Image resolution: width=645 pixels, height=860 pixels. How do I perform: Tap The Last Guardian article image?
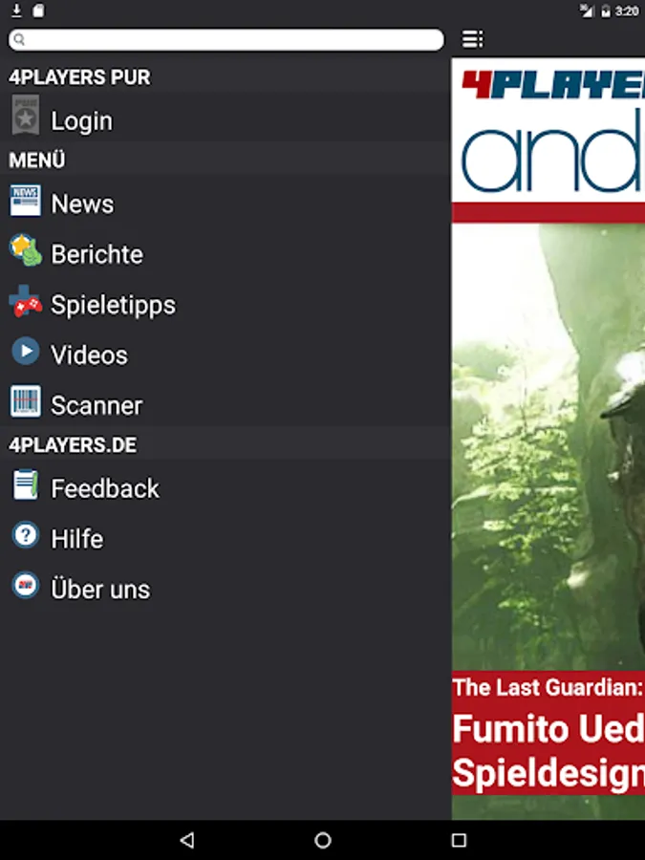click(548, 446)
